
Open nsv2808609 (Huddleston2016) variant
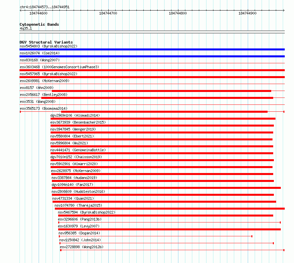click(78, 191)
